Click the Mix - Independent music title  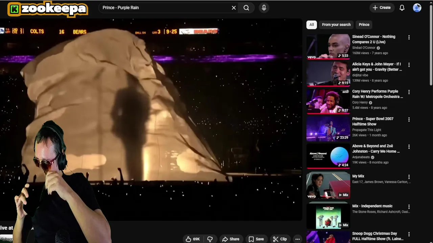[372, 206]
